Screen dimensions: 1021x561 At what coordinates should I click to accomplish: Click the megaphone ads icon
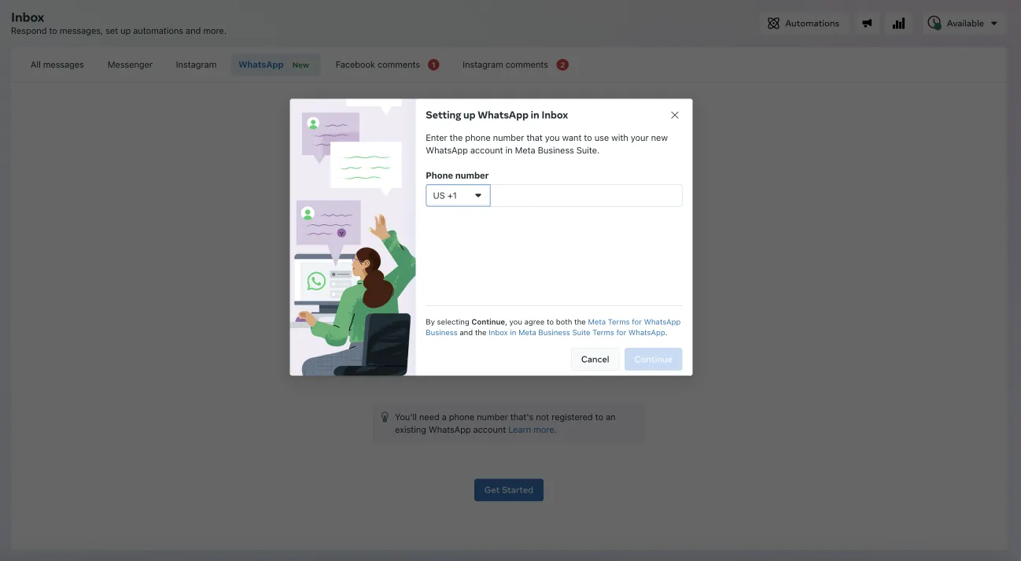(x=867, y=23)
